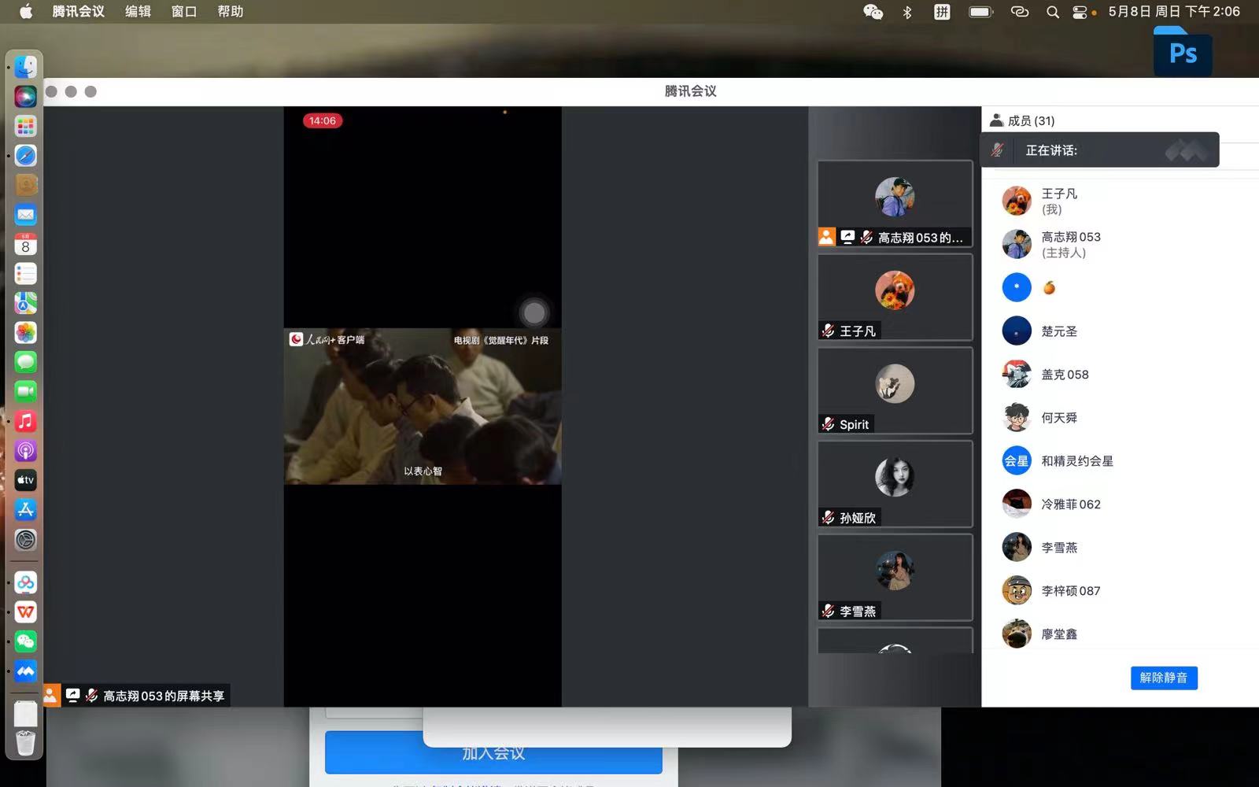This screenshot has width=1259, height=787.
Task: Click 成员 (31) panel header
Action: coord(1022,120)
